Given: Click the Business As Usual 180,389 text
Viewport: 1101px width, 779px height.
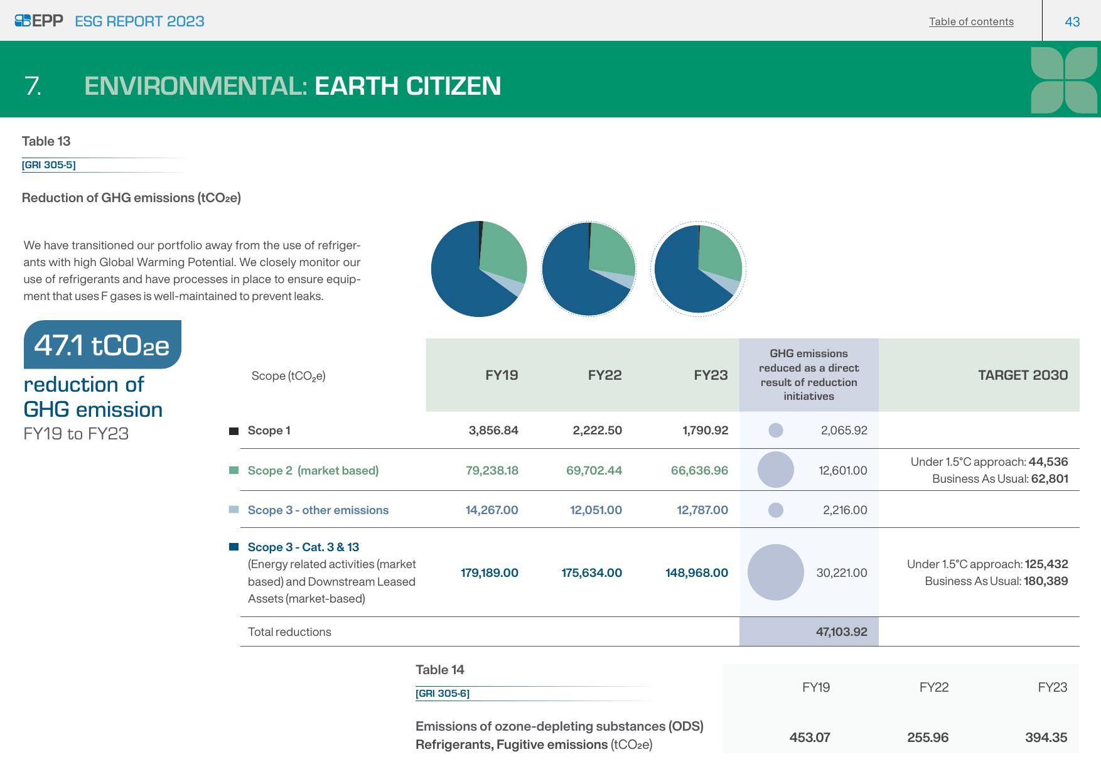Looking at the screenshot, I should click(x=996, y=581).
